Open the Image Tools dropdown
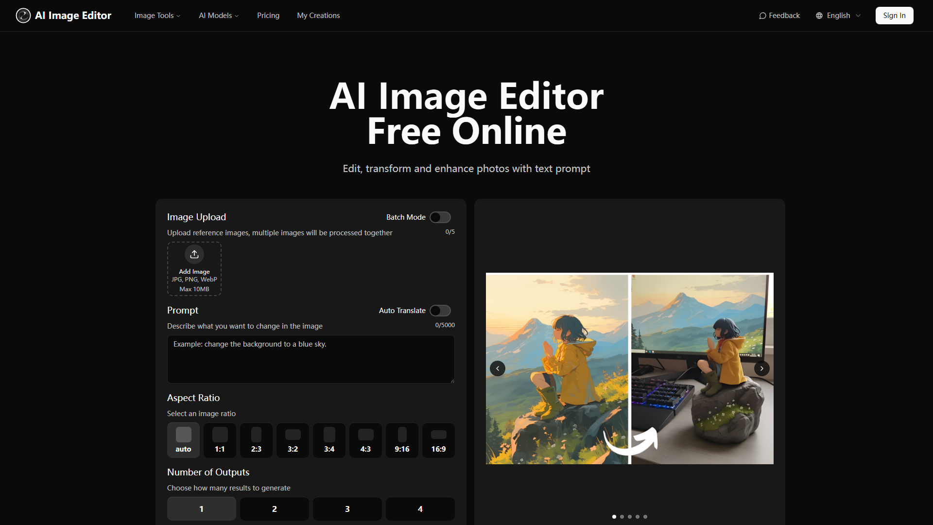Image resolution: width=933 pixels, height=525 pixels. pyautogui.click(x=156, y=15)
